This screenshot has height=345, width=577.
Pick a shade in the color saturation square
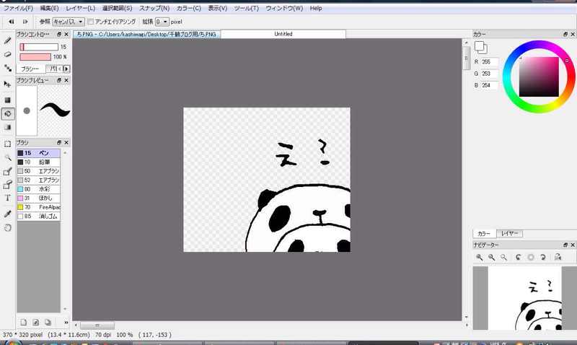539,77
